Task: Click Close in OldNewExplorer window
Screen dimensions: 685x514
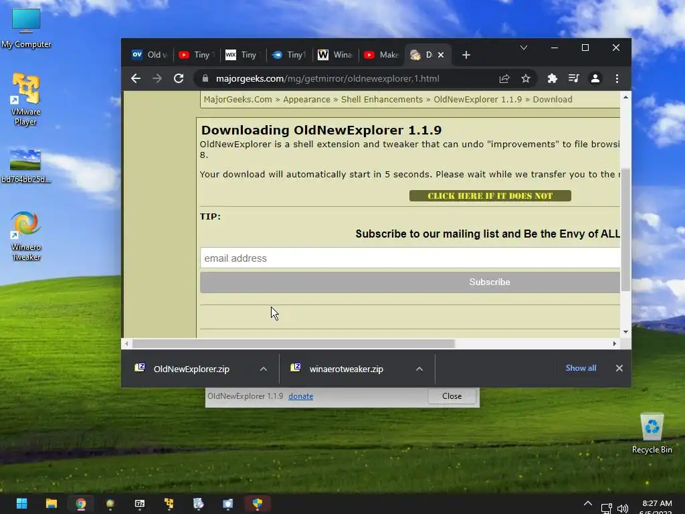Action: 452,396
